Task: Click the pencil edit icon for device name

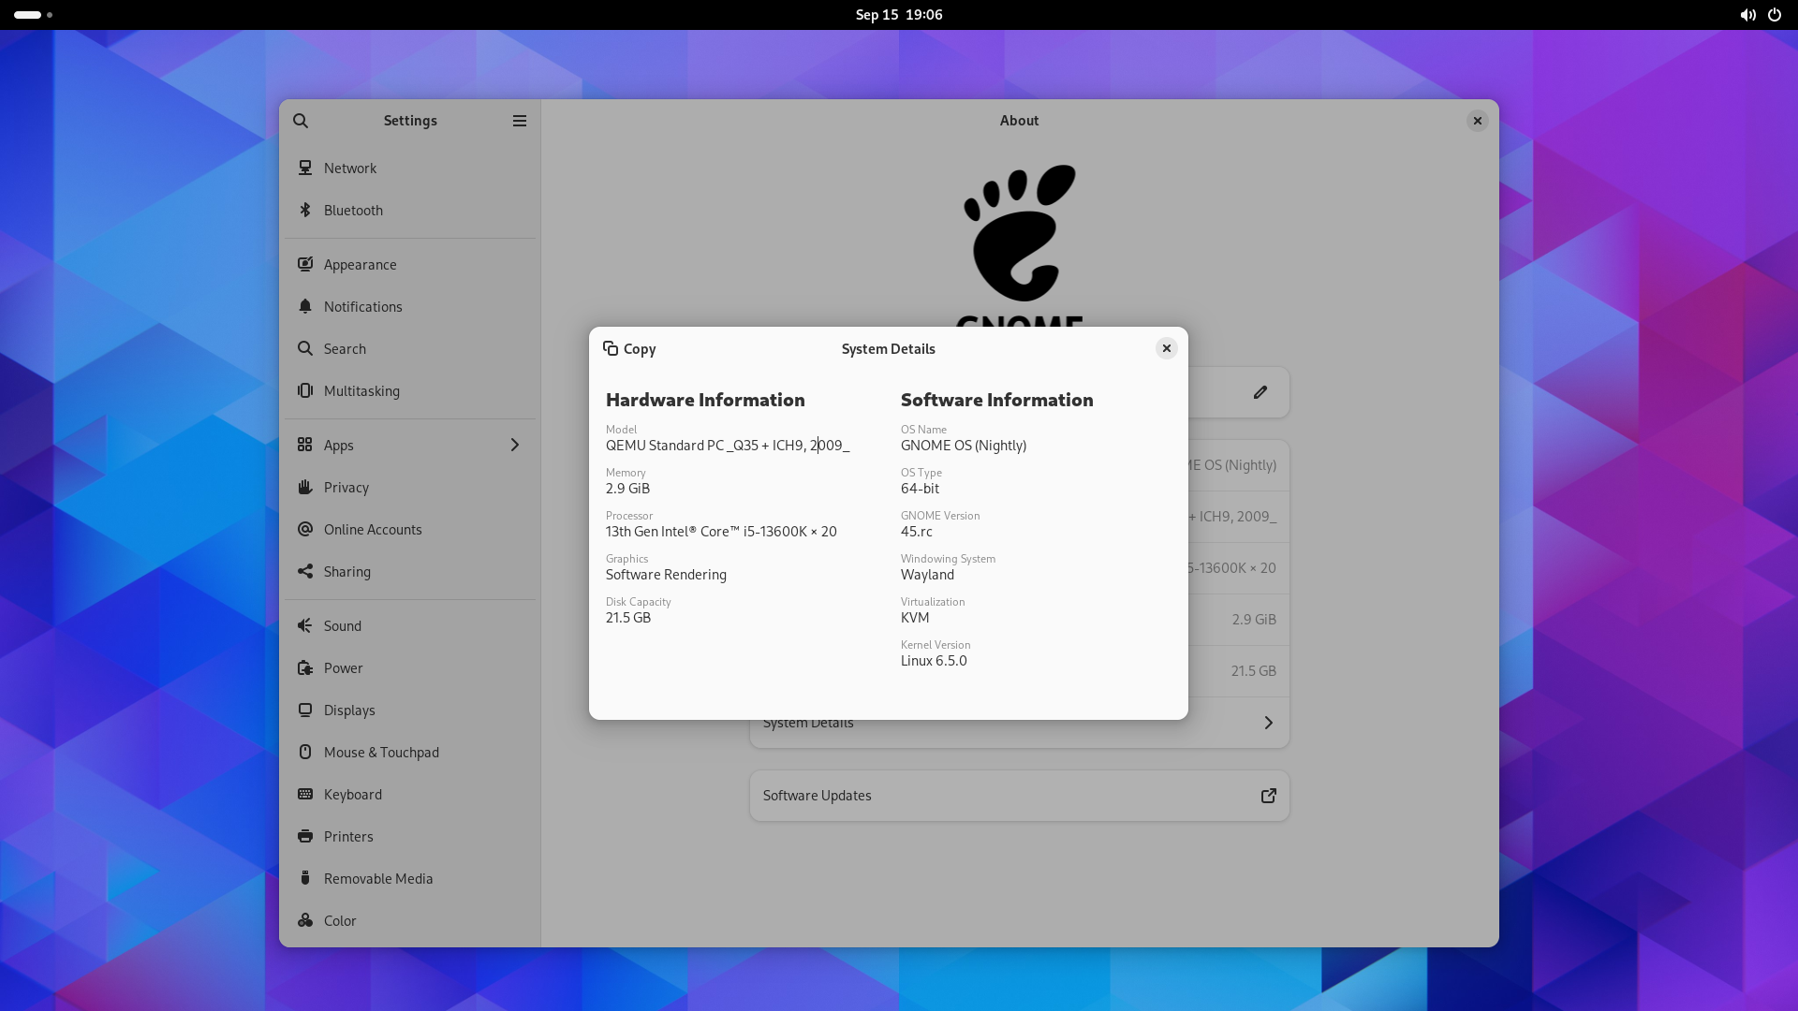Action: [1260, 392]
